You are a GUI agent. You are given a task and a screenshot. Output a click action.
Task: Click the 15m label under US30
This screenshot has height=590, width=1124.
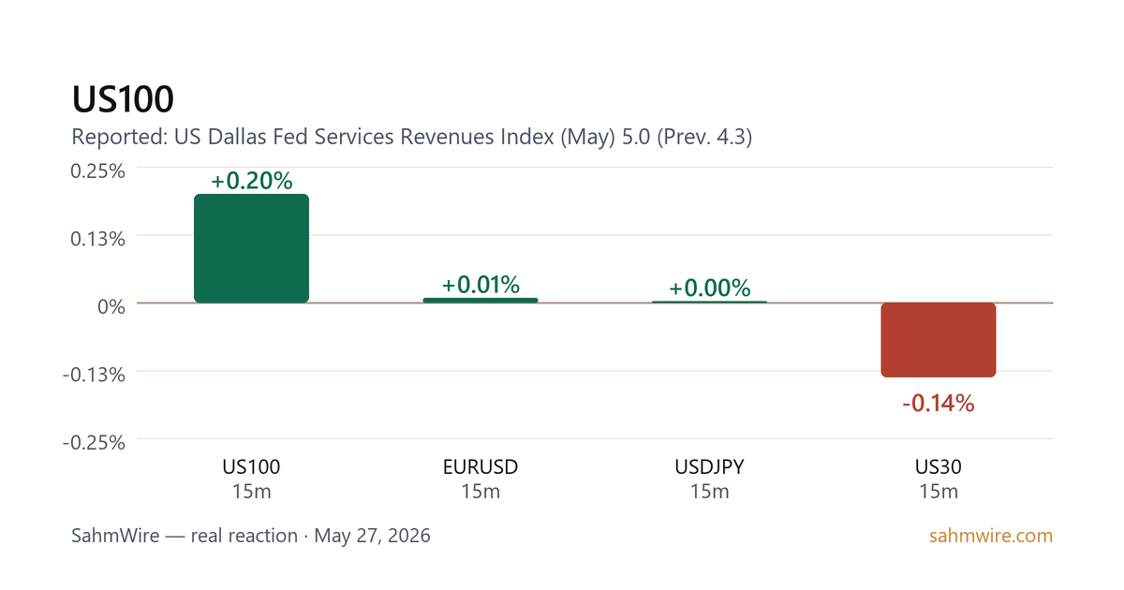point(939,492)
